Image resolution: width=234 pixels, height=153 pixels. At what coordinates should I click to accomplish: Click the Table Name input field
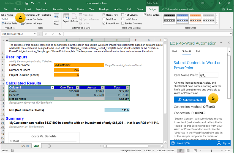[x=8, y=19]
